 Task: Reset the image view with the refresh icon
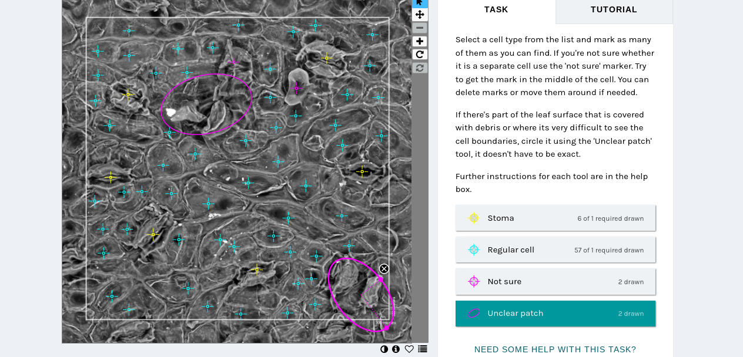(420, 68)
